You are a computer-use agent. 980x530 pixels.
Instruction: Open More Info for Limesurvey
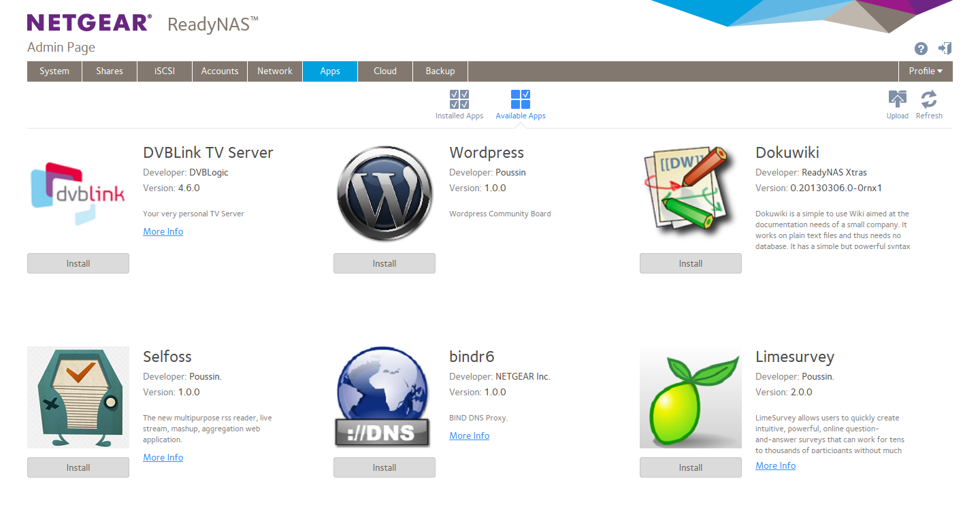[x=776, y=465]
